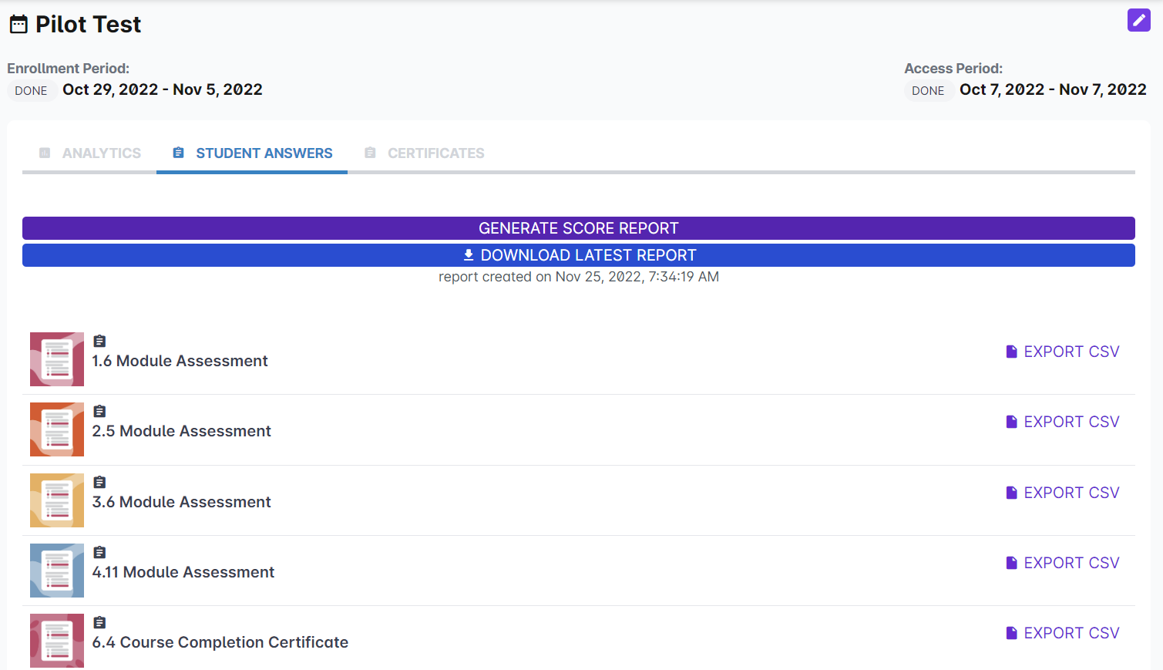This screenshot has width=1163, height=670.
Task: Click the clipboard icon above 4.11 Module Assessment
Action: tap(99, 552)
